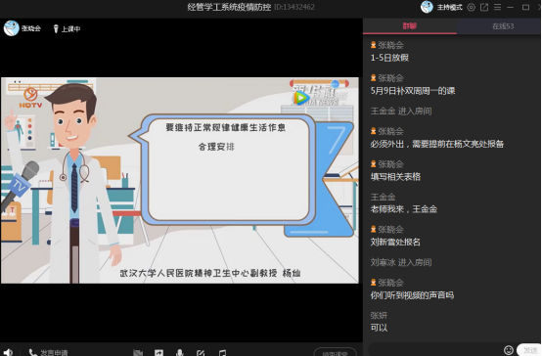Open the whiteboard edit icon
Image resolution: width=542 pixels, height=356 pixels.
tap(201, 352)
